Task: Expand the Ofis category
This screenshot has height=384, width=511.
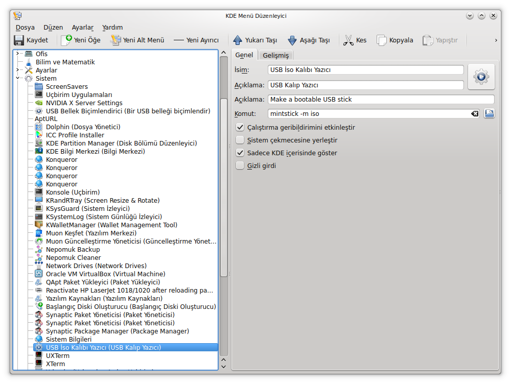Action: [17, 54]
